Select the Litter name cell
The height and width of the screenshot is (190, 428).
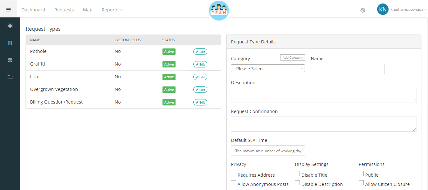pos(36,77)
